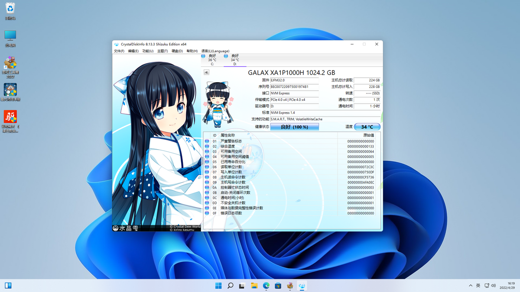Click the power-on count value 1 次
Viewport: 520px width, 292px height.
[x=367, y=99]
